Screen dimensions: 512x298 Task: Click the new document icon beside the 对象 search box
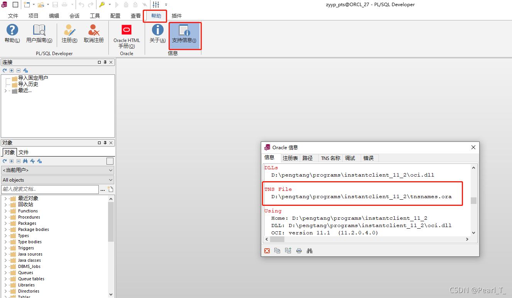110,189
